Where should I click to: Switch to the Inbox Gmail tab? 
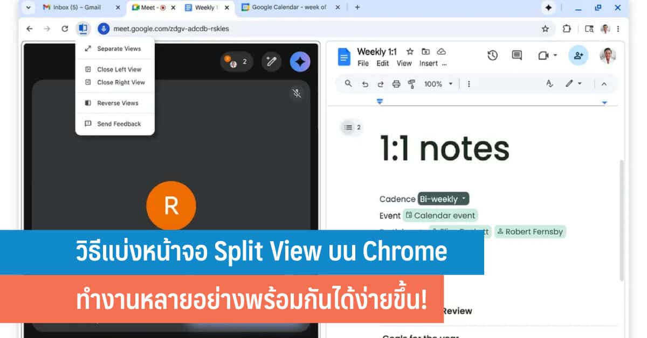(78, 8)
